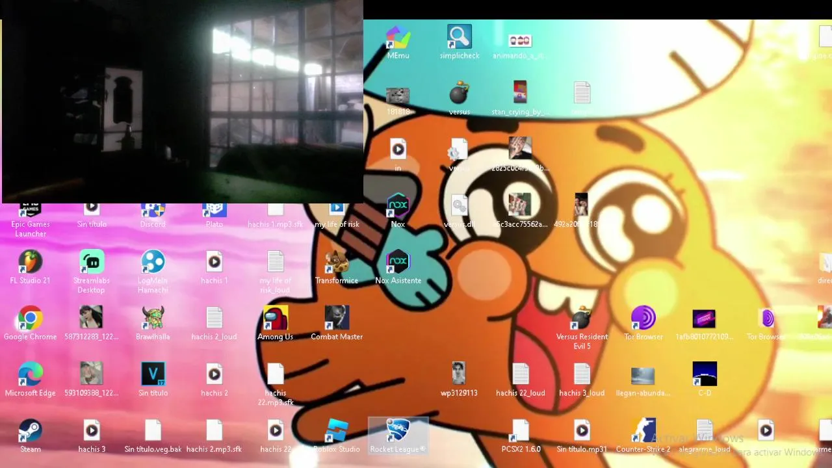Select the my life of risk_loud file

click(275, 272)
